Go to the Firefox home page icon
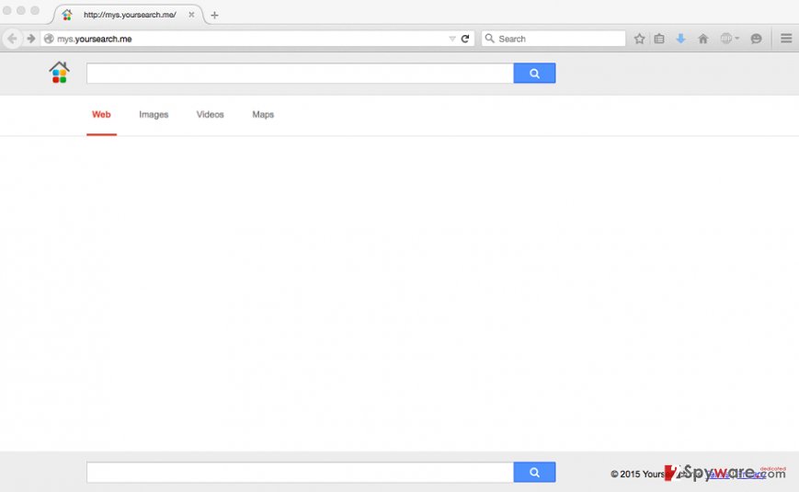Viewport: 799px width, 492px height. tap(703, 39)
